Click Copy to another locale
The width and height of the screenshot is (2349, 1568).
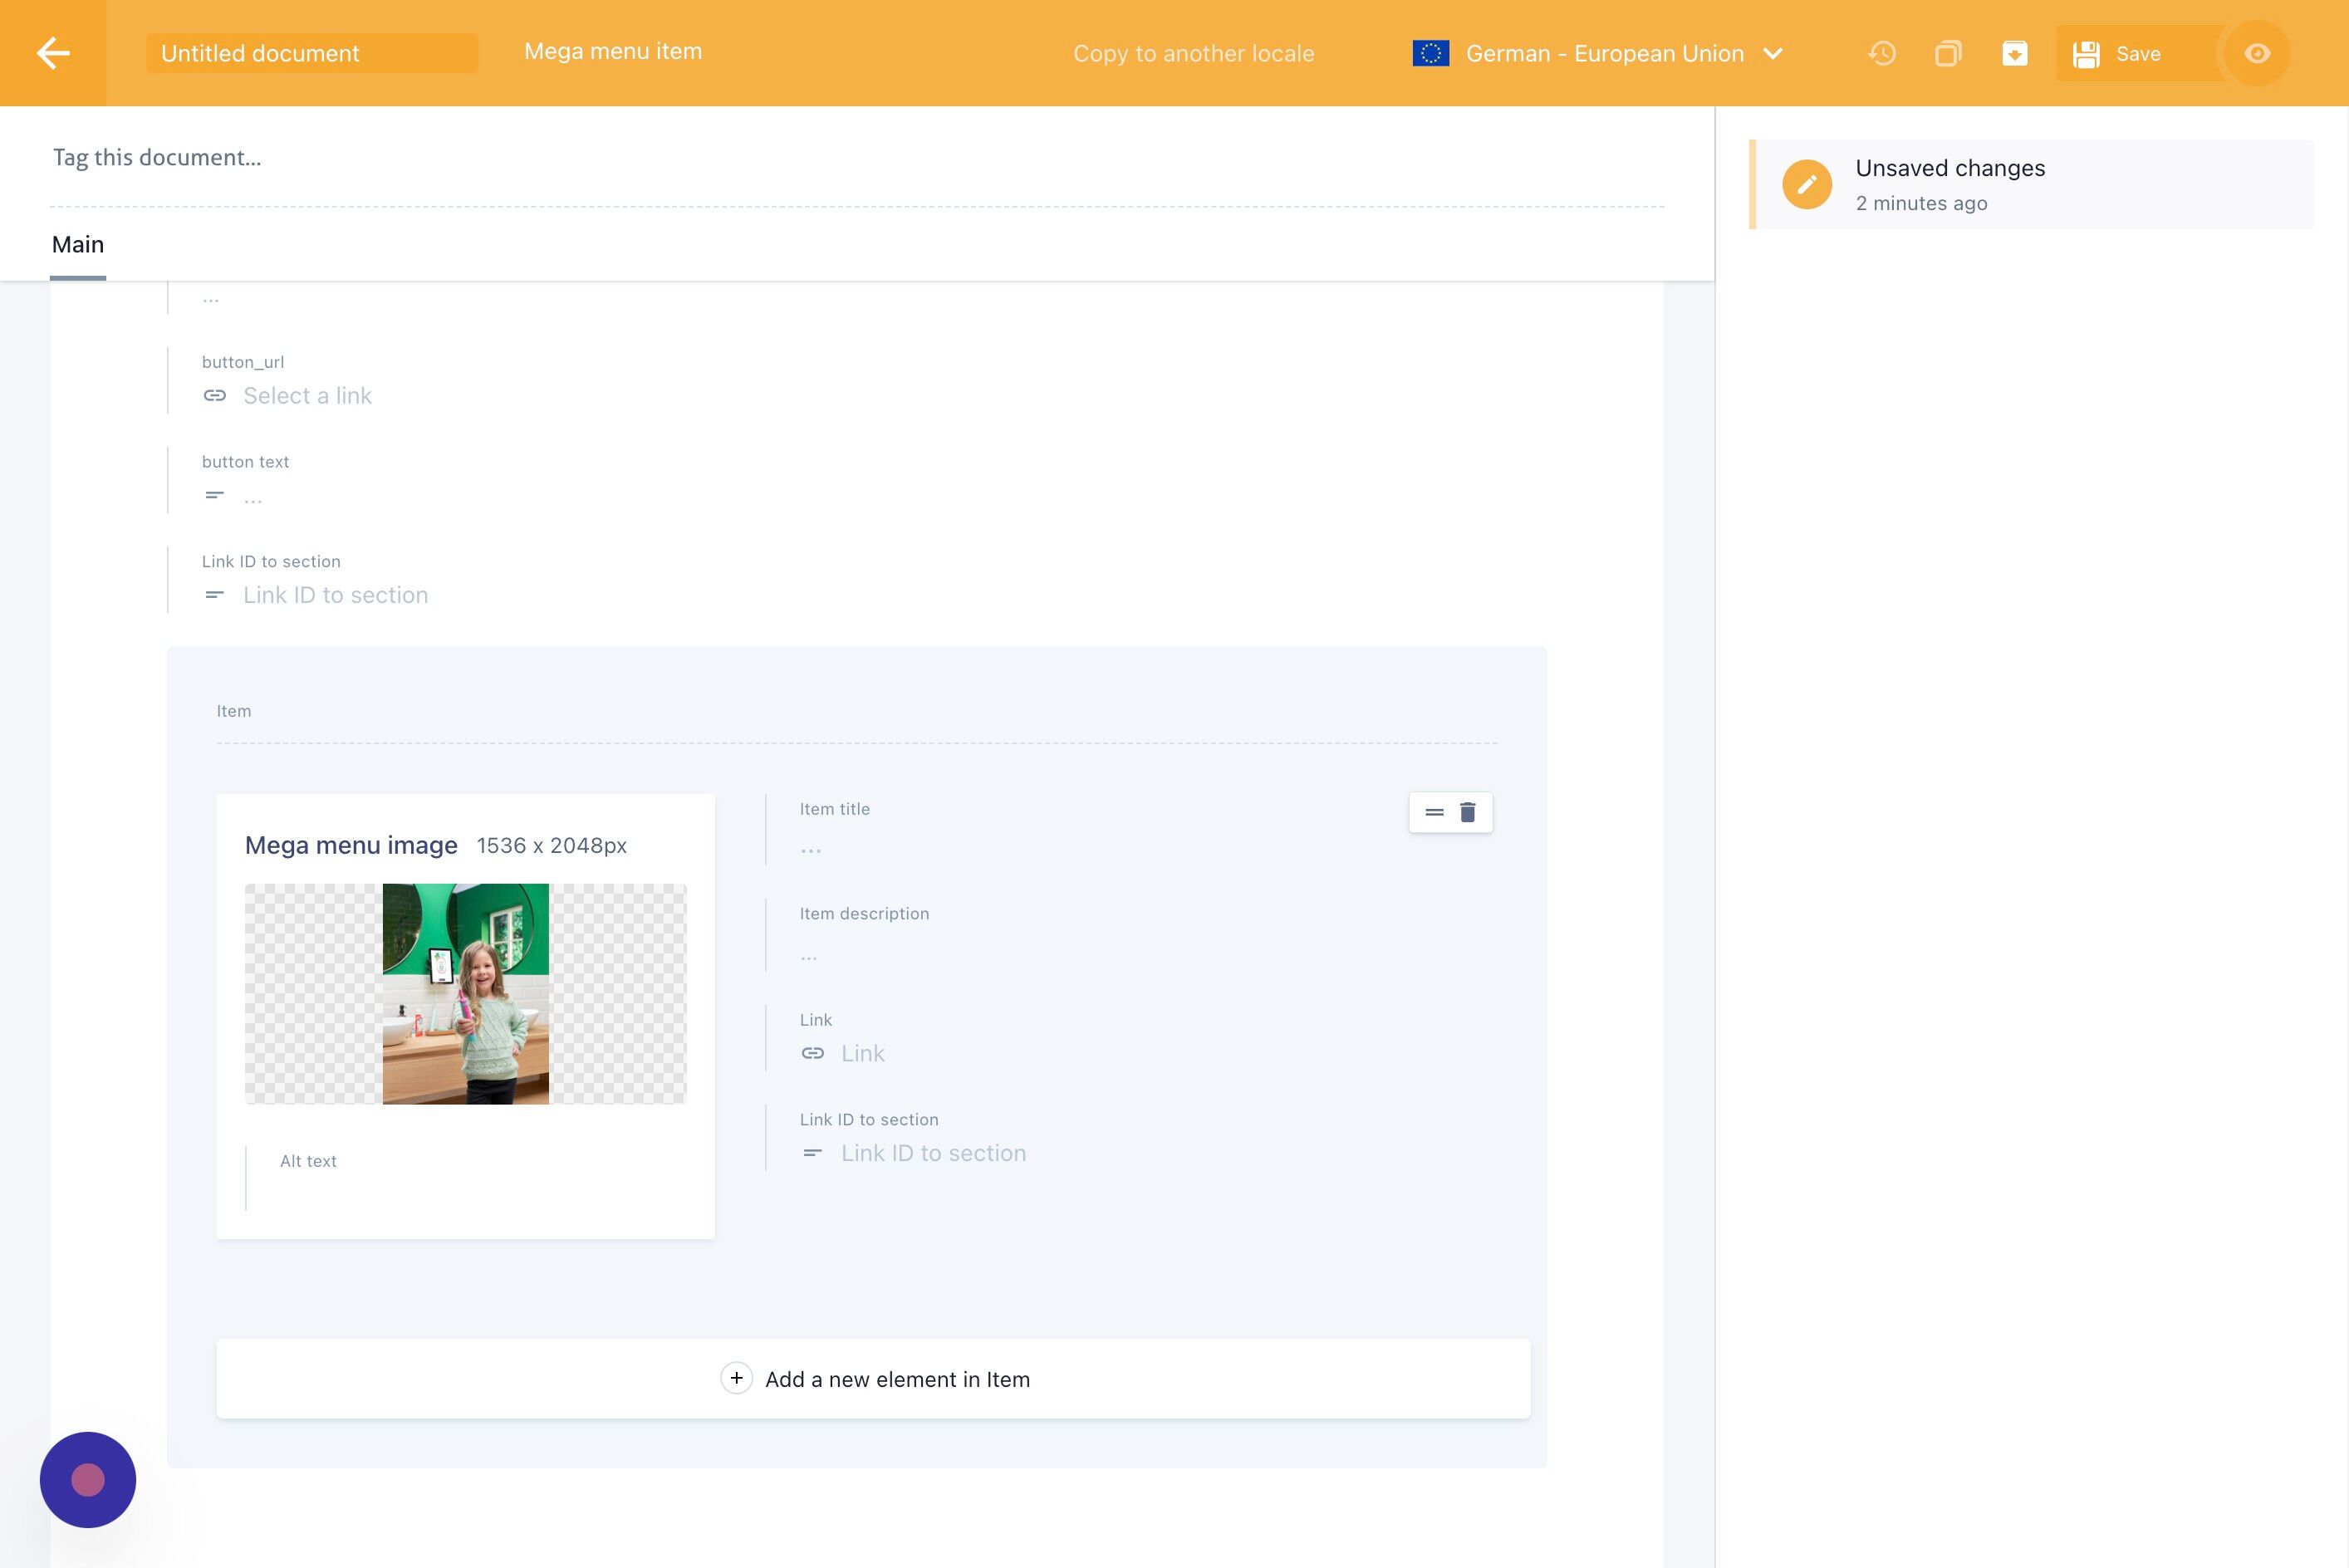[1193, 53]
